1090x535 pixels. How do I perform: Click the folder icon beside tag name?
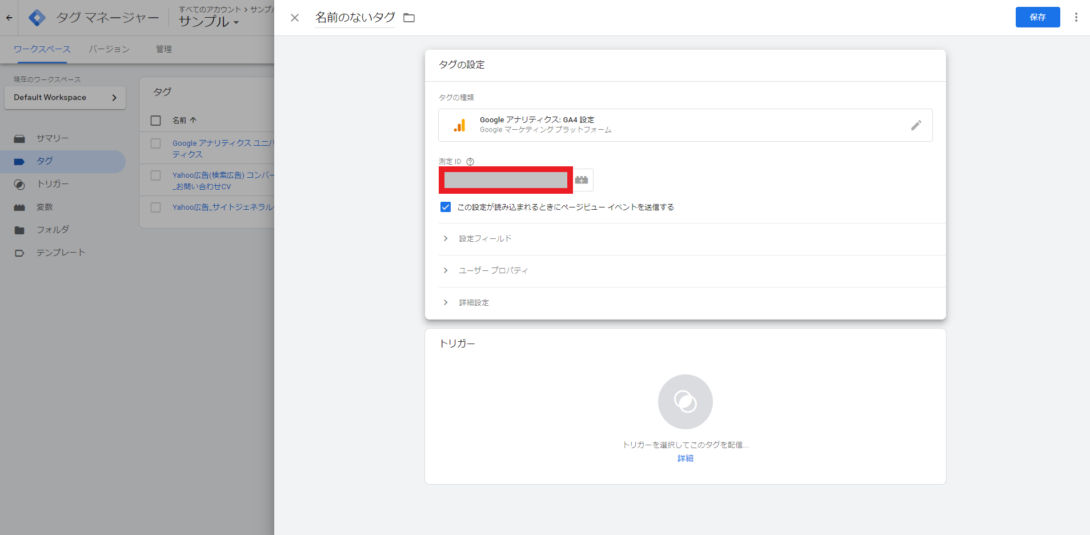click(x=409, y=18)
